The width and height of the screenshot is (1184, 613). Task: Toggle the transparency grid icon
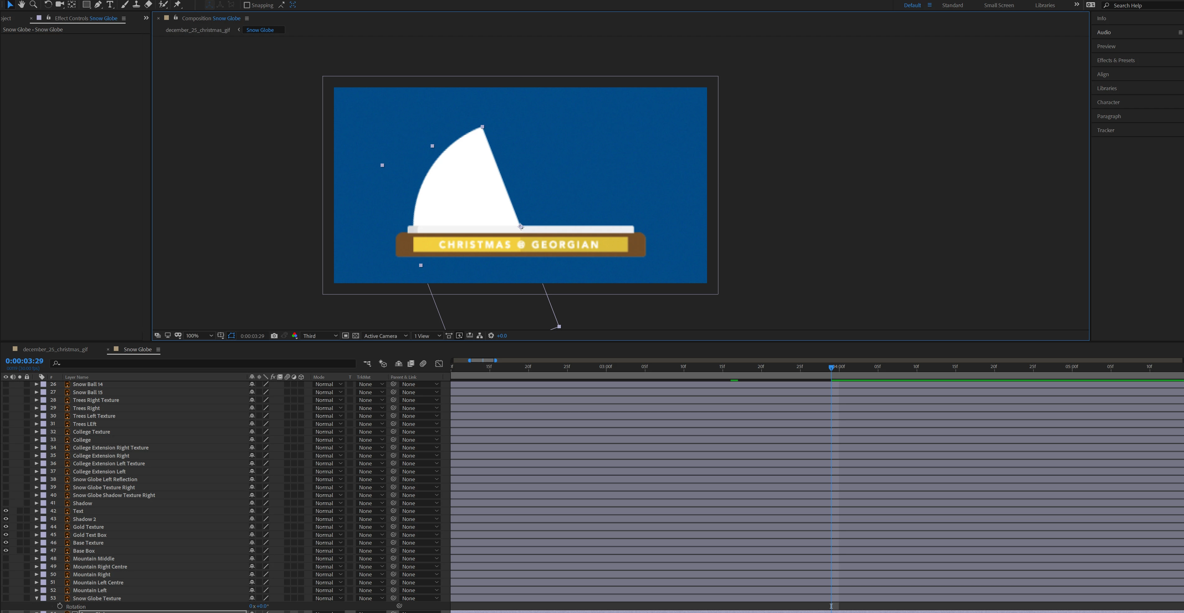(356, 336)
